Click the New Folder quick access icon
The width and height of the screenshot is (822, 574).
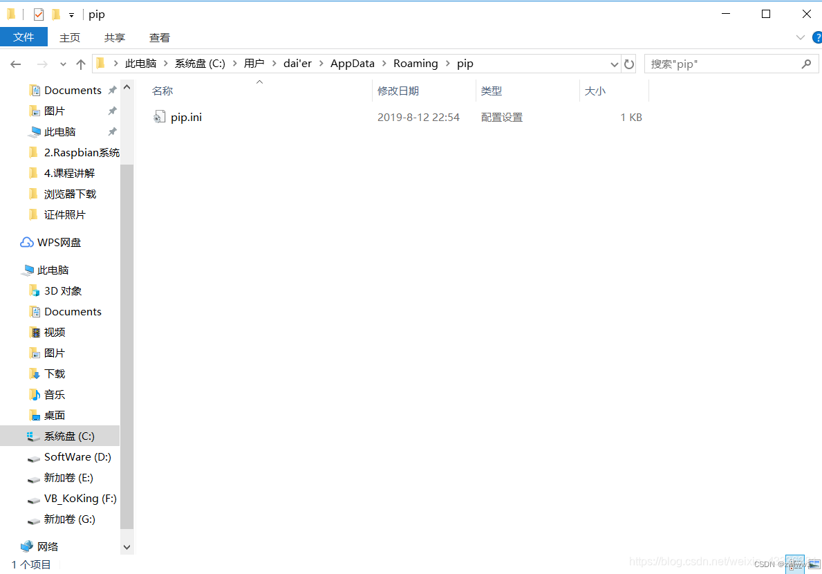[56, 14]
